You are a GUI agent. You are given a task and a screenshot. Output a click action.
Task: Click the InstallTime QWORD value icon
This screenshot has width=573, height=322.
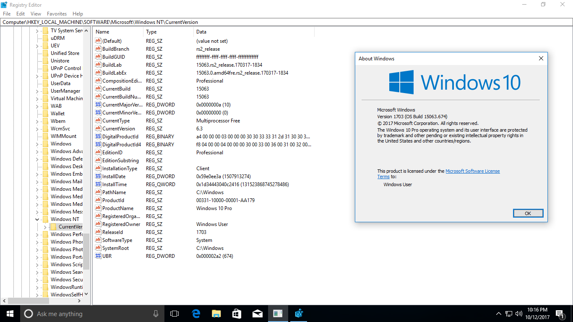(x=98, y=184)
